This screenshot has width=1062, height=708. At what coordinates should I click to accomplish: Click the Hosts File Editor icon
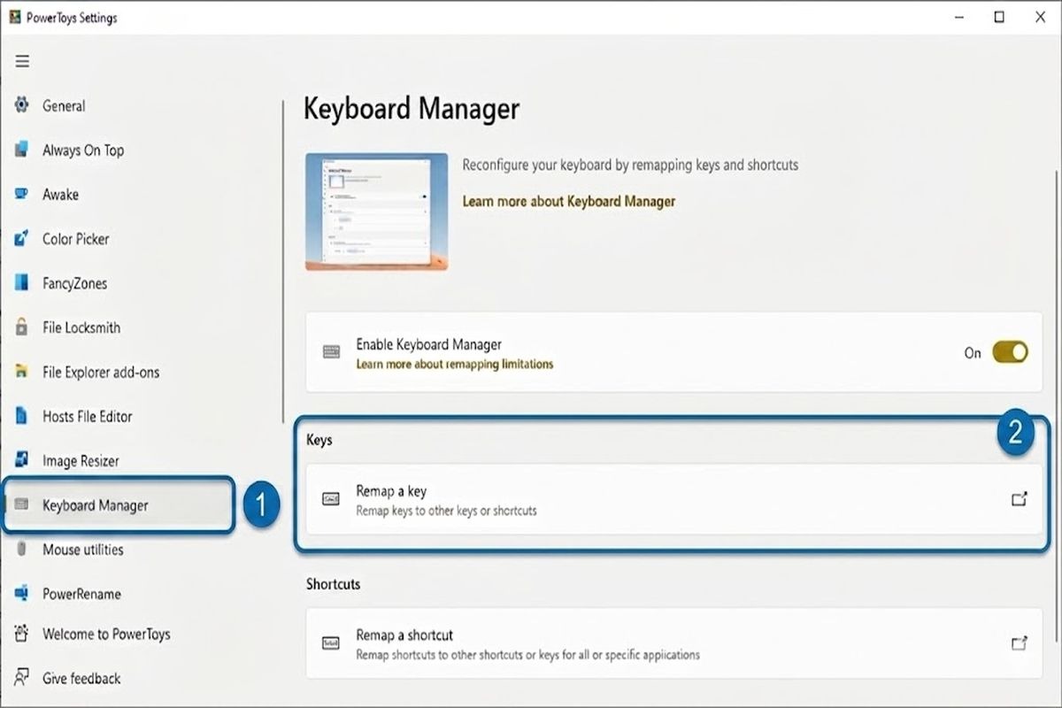tap(22, 416)
